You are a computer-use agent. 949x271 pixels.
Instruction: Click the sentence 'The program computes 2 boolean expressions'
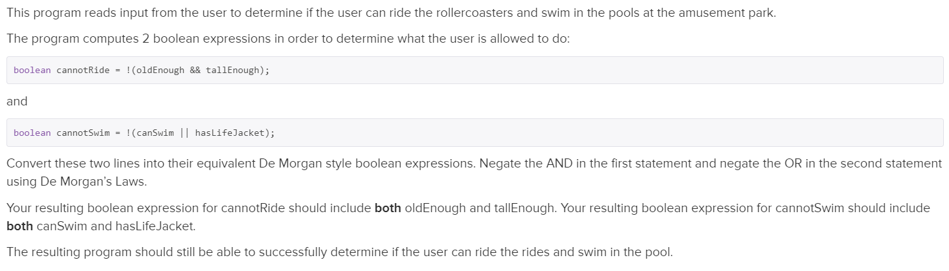click(x=288, y=38)
